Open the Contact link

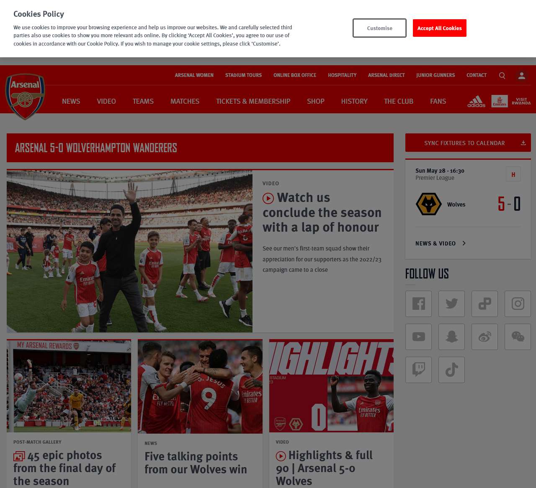coord(477,75)
